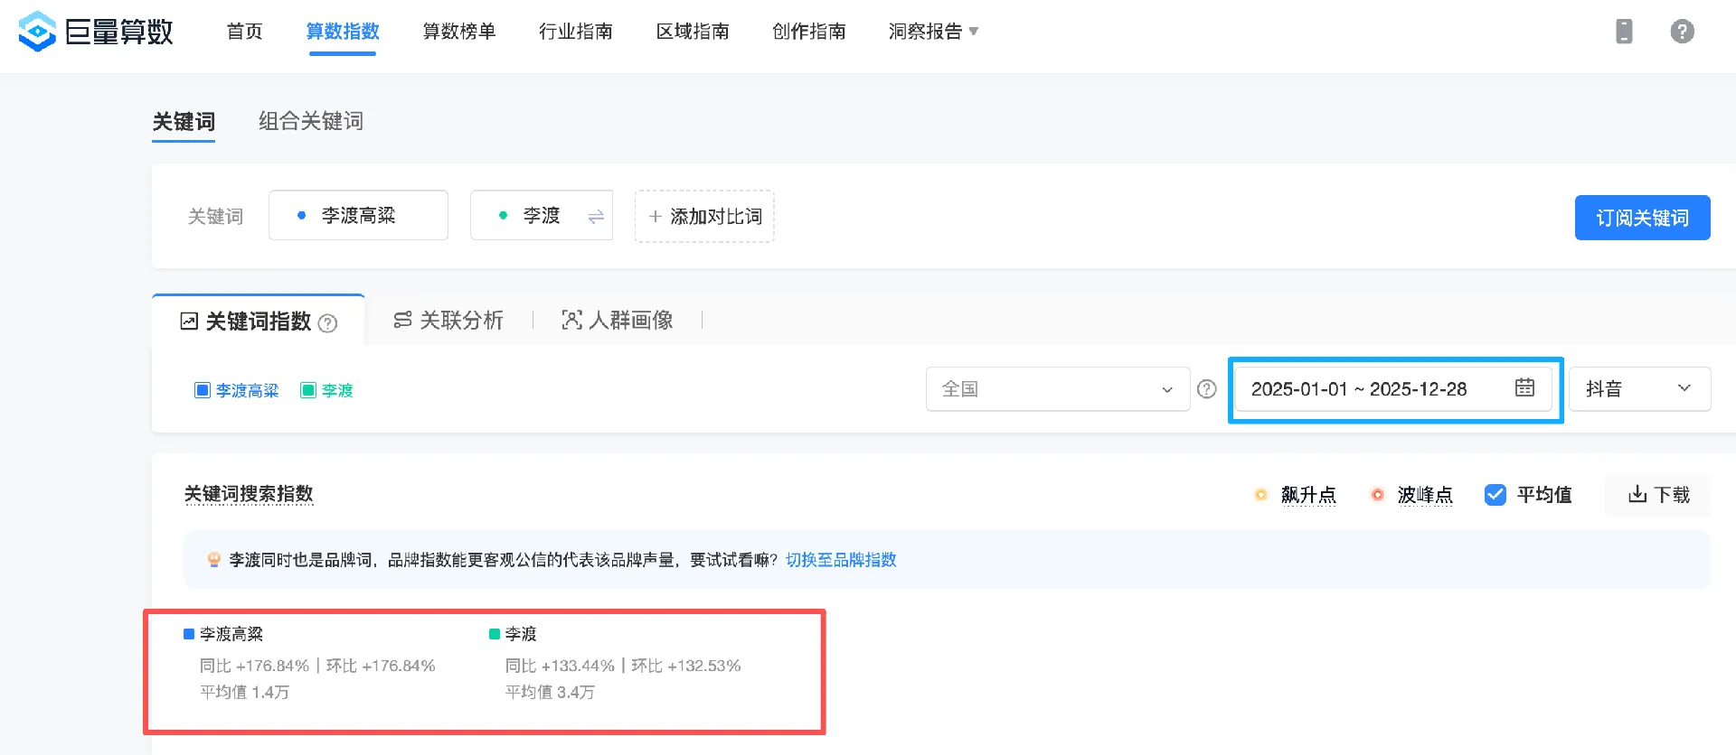Click the download icon next to 下载

(x=1637, y=494)
